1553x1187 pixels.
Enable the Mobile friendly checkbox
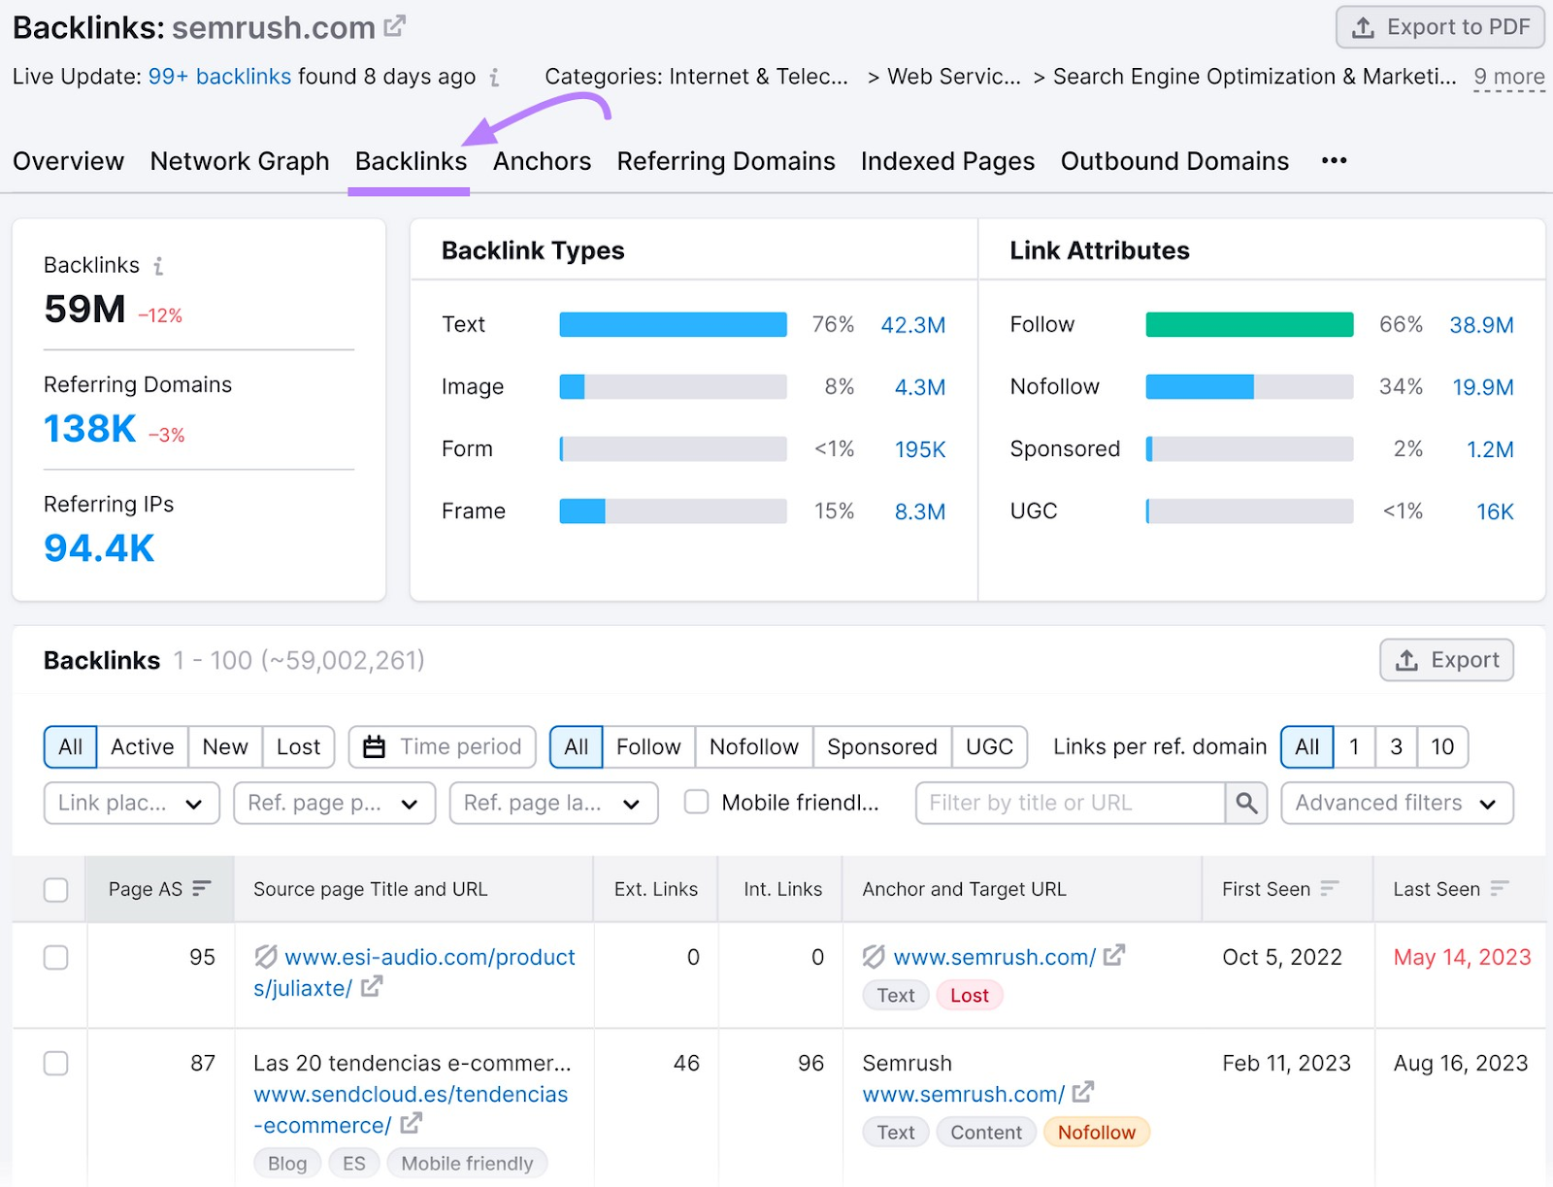tap(696, 802)
